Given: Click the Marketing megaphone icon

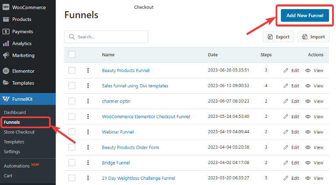Looking at the screenshot, I should pyautogui.click(x=6, y=55).
